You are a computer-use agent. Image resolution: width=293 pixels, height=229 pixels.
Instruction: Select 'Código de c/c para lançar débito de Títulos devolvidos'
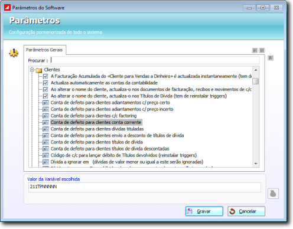click(123, 155)
